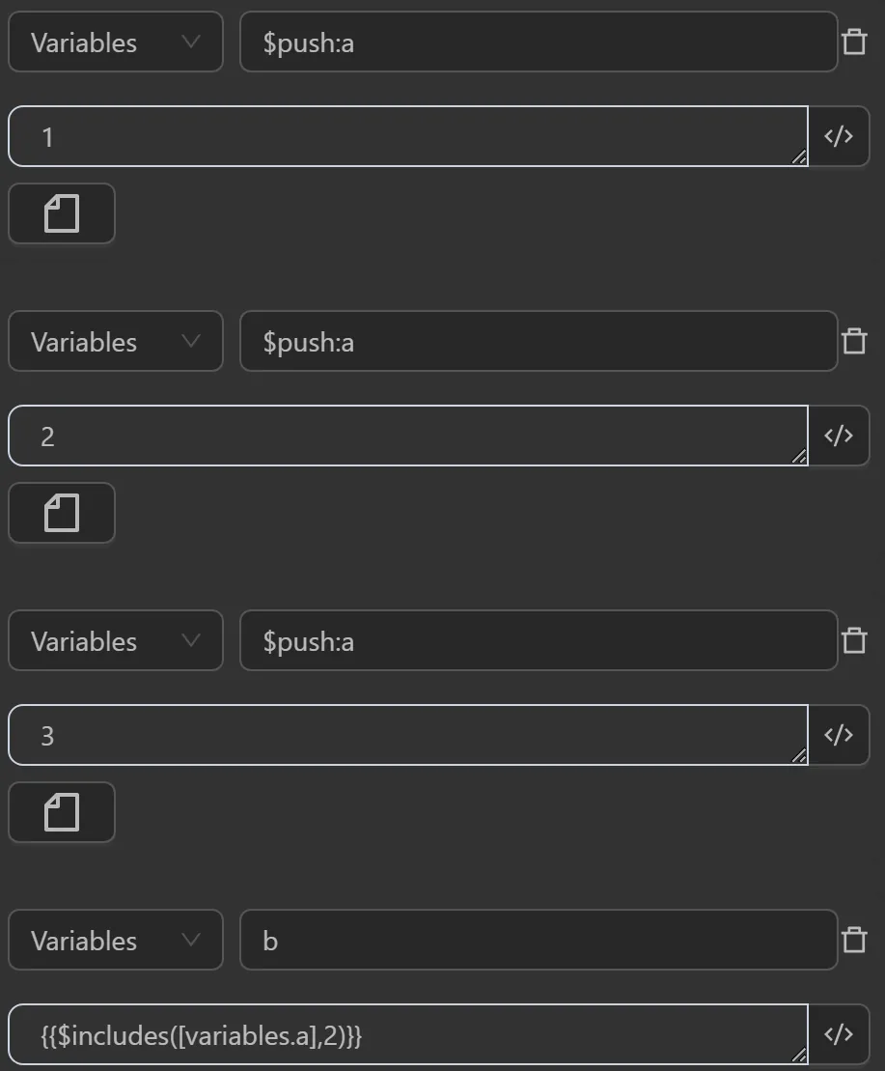
Task: Delete the $push:a variable with value 2
Action: coord(854,341)
